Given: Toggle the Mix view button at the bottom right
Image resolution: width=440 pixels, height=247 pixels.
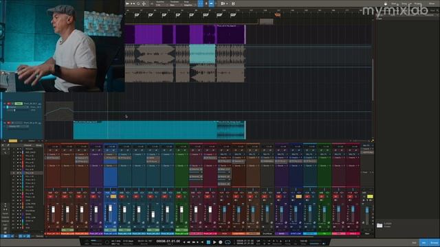Looking at the screenshot, I should click(423, 242).
